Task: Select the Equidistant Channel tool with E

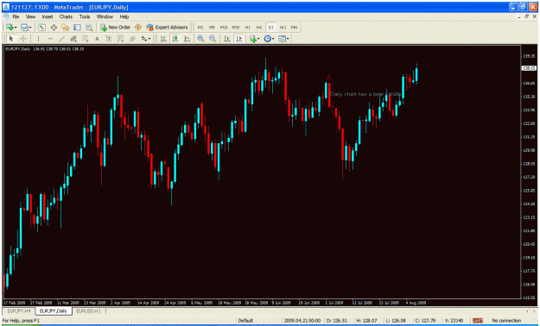Action: (x=73, y=39)
